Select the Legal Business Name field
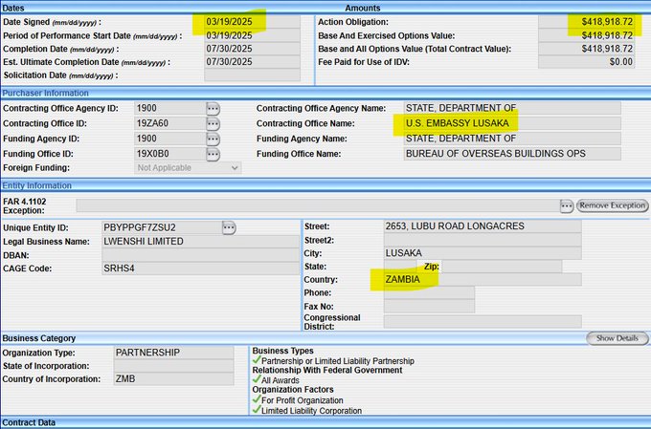The image size is (651, 429). (x=200, y=242)
